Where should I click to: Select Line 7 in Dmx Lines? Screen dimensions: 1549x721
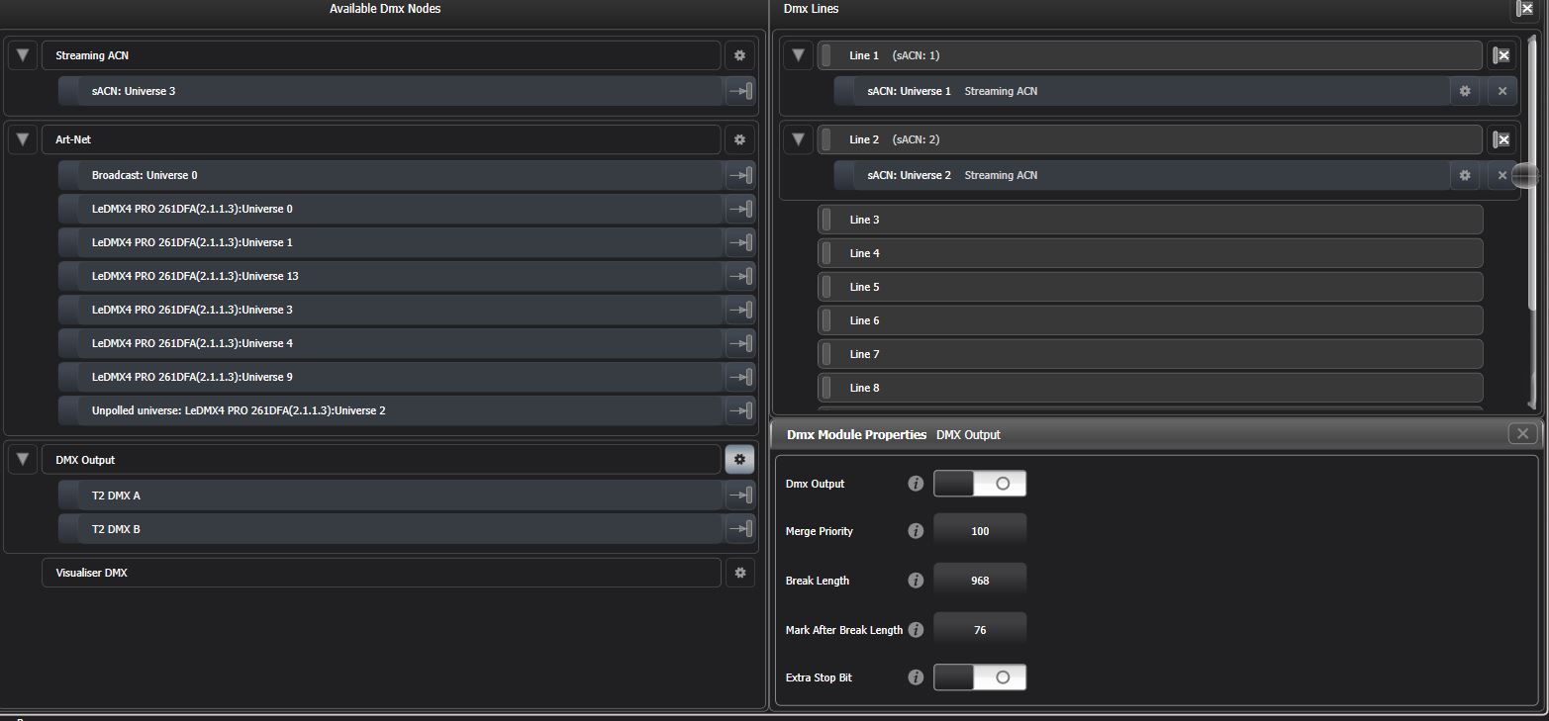[x=1150, y=354]
